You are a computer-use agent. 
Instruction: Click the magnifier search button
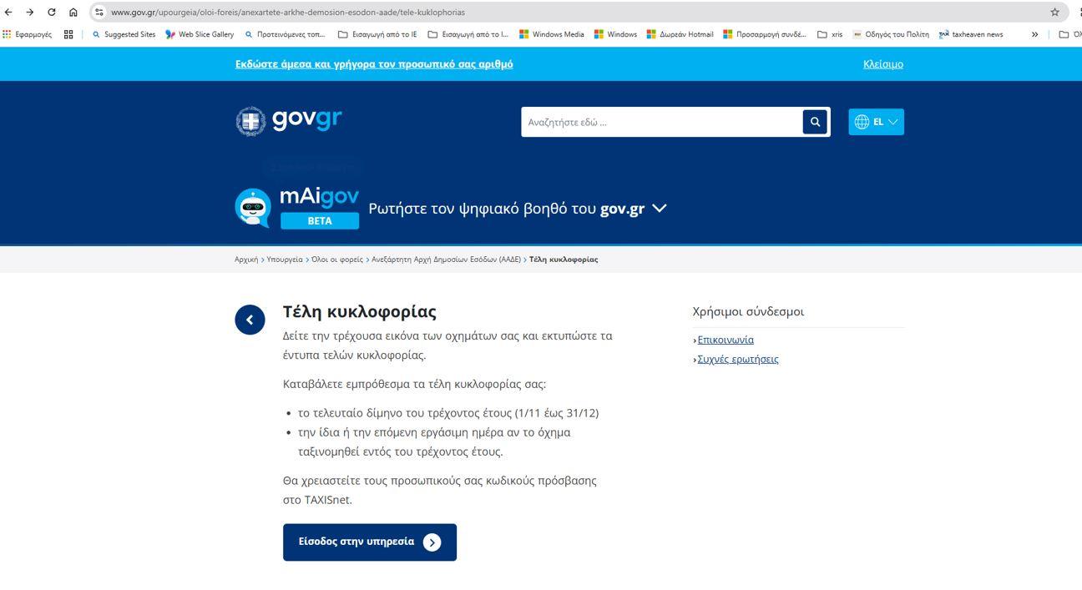[x=815, y=122]
